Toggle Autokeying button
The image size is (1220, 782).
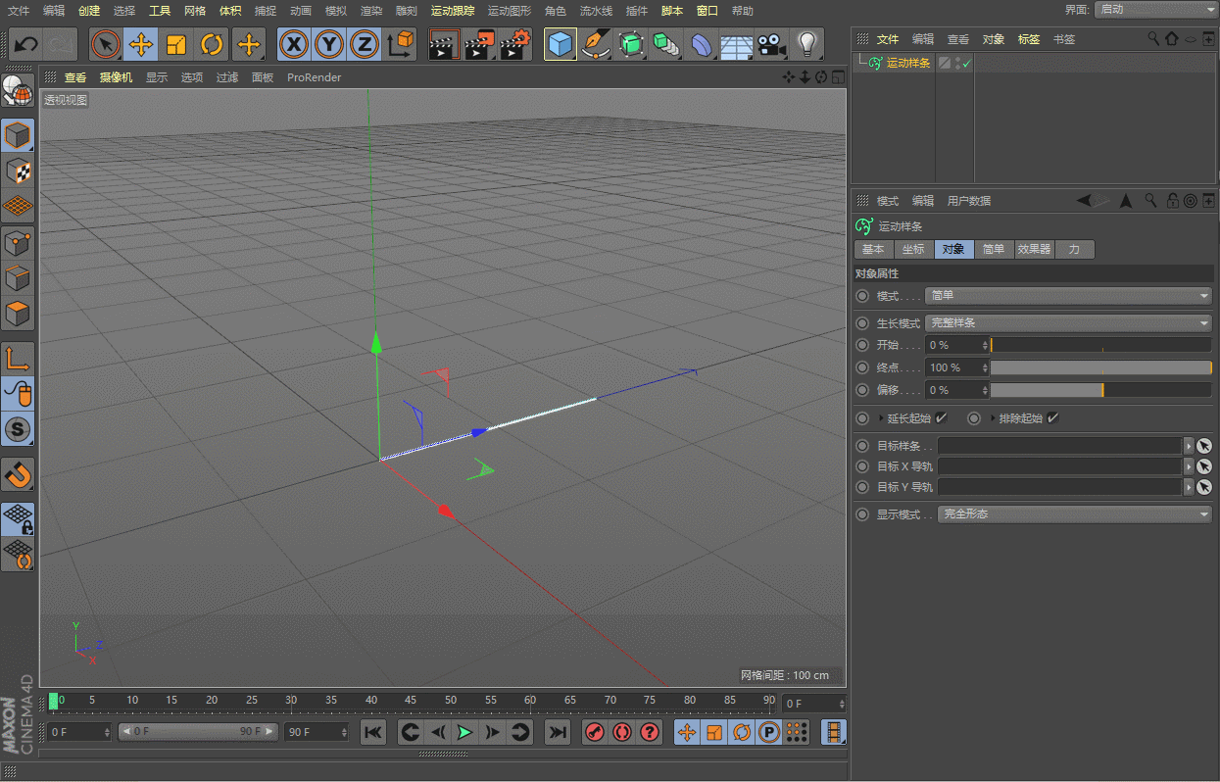(621, 732)
